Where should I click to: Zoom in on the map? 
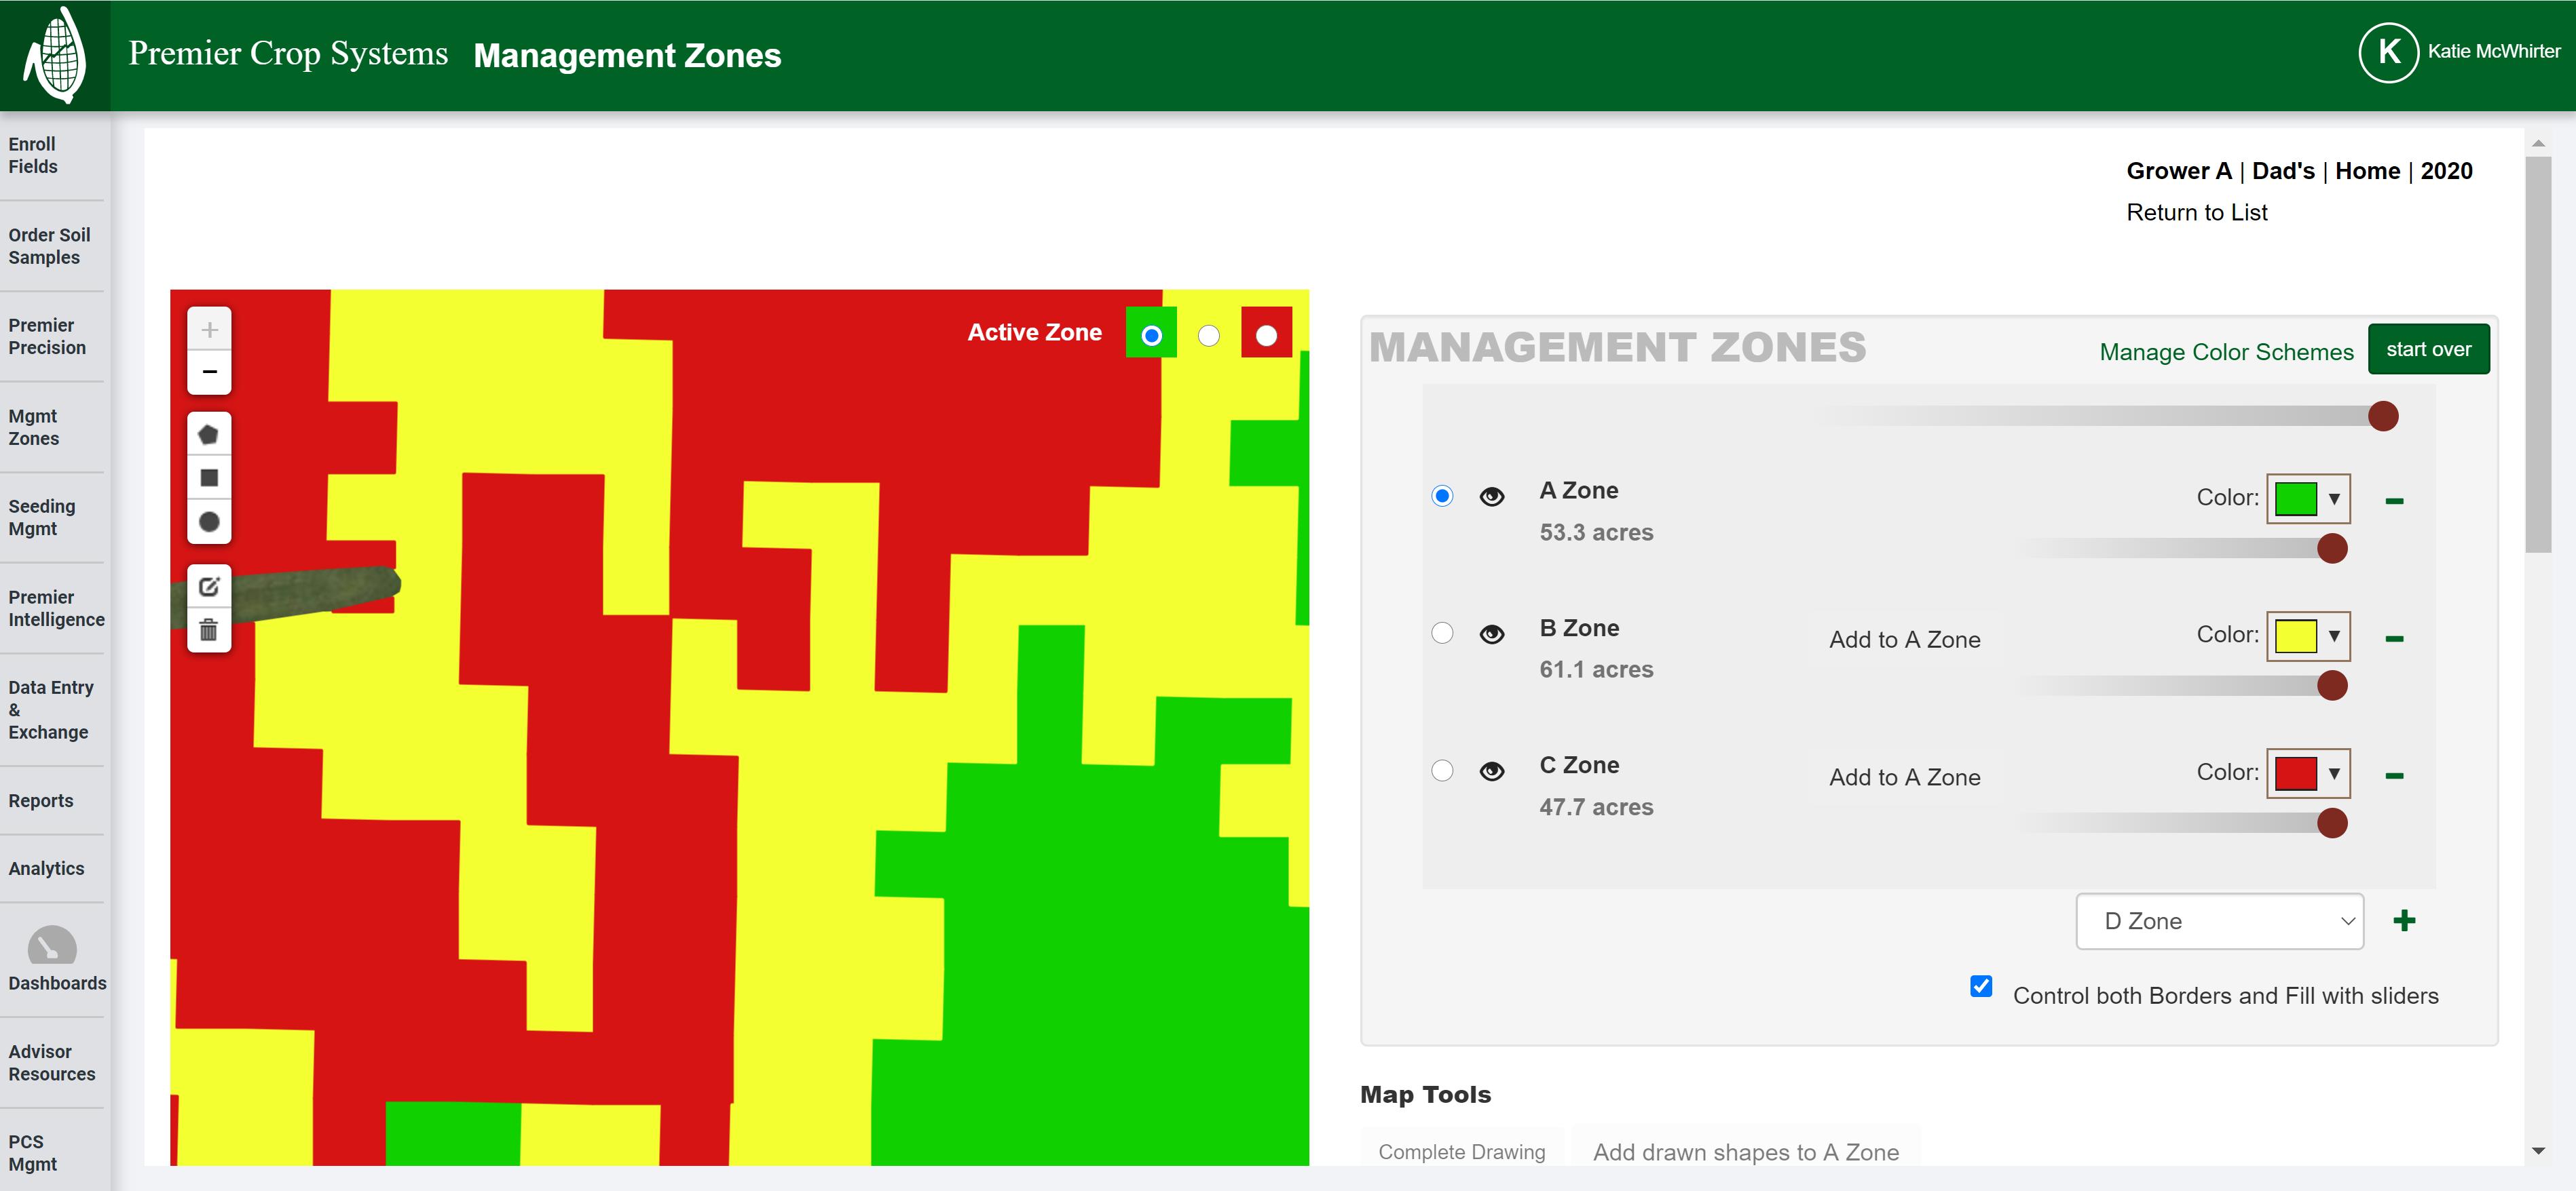[x=209, y=329]
